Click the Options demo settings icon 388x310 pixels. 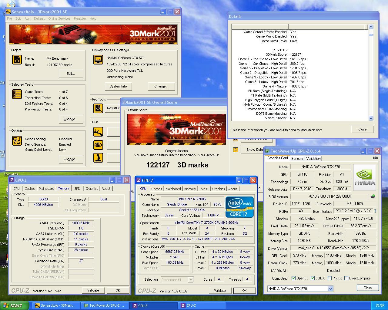17,141
